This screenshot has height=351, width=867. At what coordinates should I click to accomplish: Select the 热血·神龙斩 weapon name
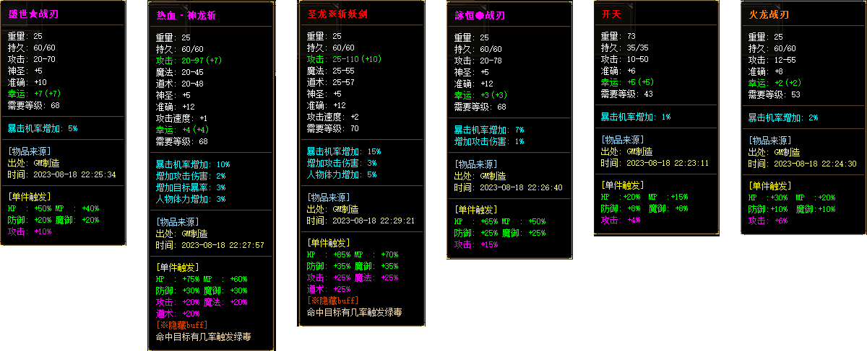pos(186,15)
